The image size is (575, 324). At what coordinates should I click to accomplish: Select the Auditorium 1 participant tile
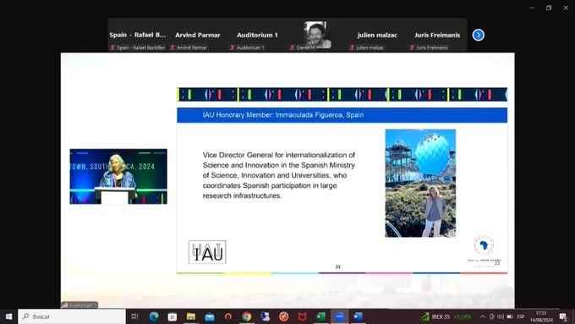[257, 35]
